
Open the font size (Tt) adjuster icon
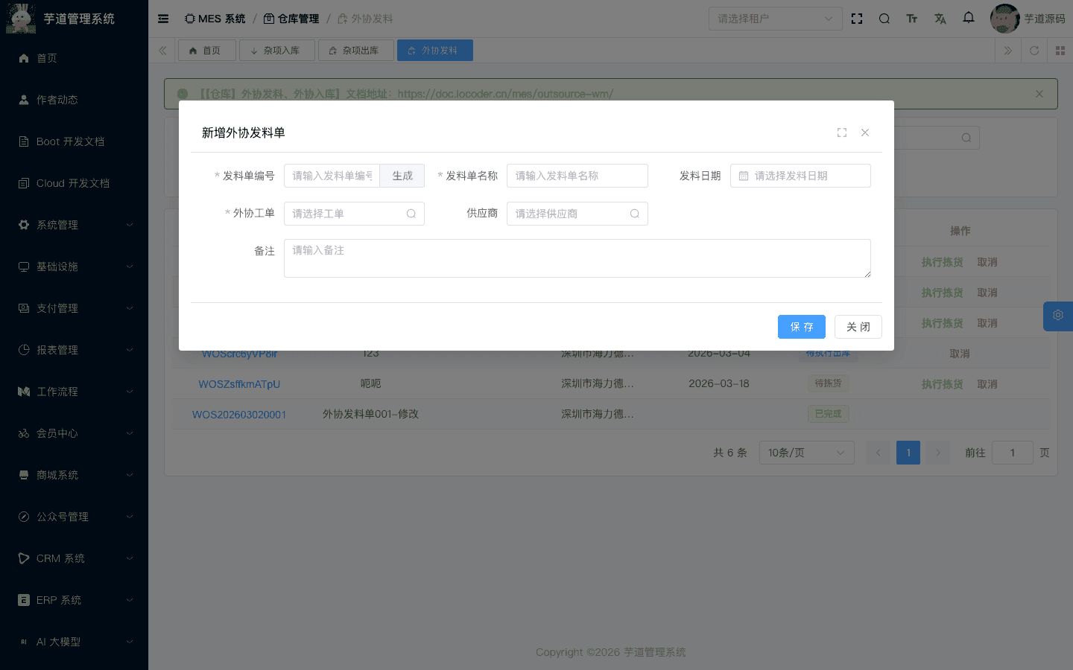912,18
